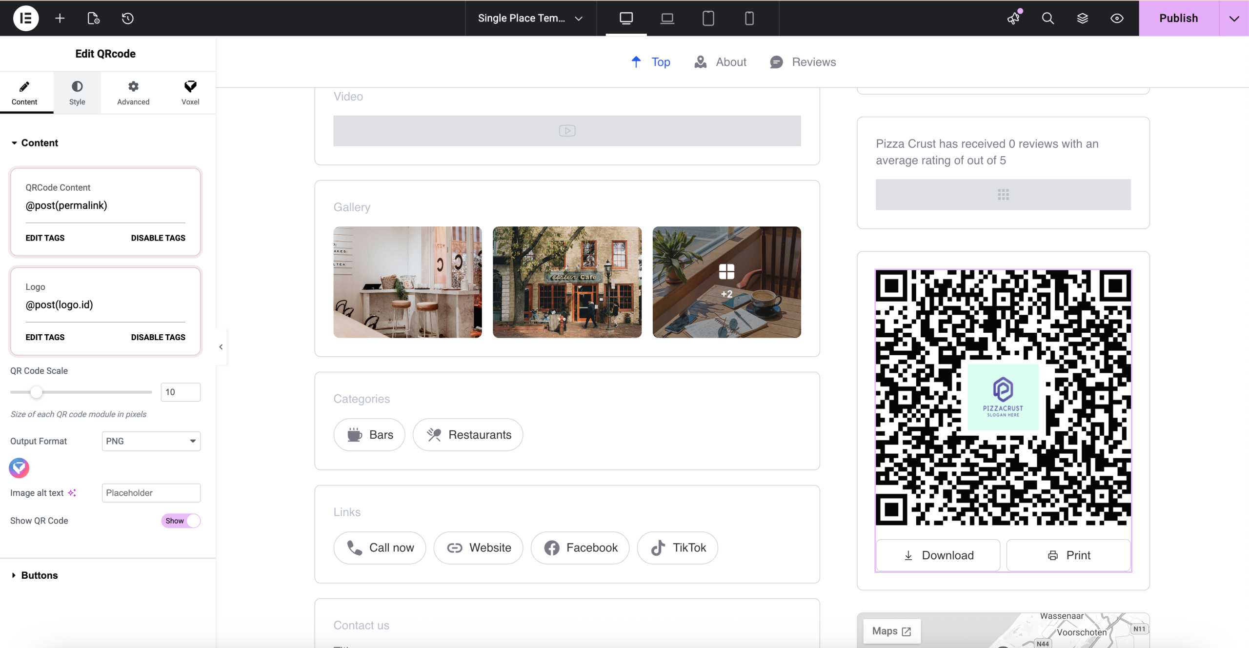
Task: Switch to the Style tab
Action: [x=77, y=93]
